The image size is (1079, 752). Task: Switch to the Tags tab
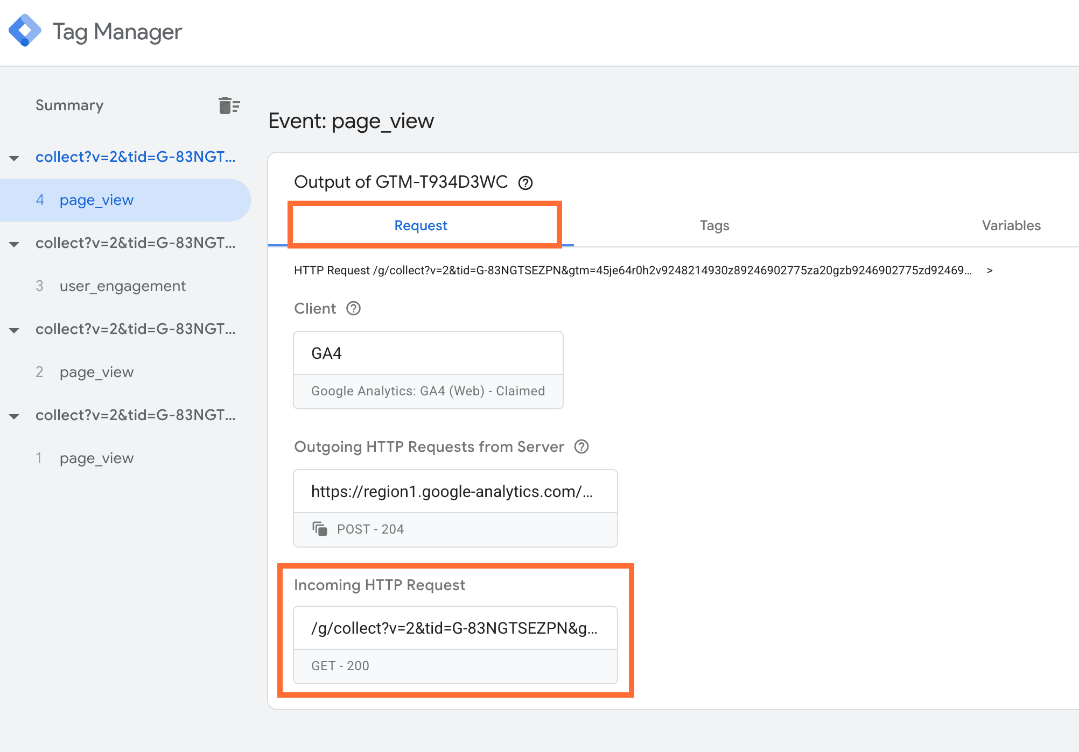pyautogui.click(x=714, y=225)
